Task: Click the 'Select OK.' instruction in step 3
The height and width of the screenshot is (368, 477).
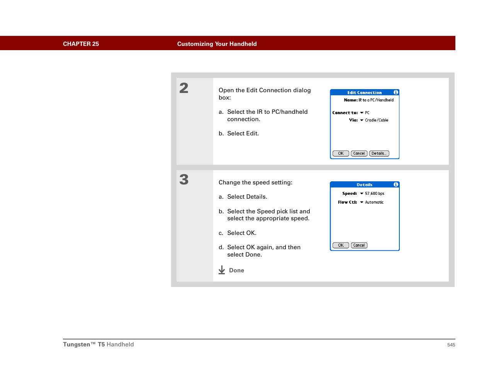Action: 242,233
